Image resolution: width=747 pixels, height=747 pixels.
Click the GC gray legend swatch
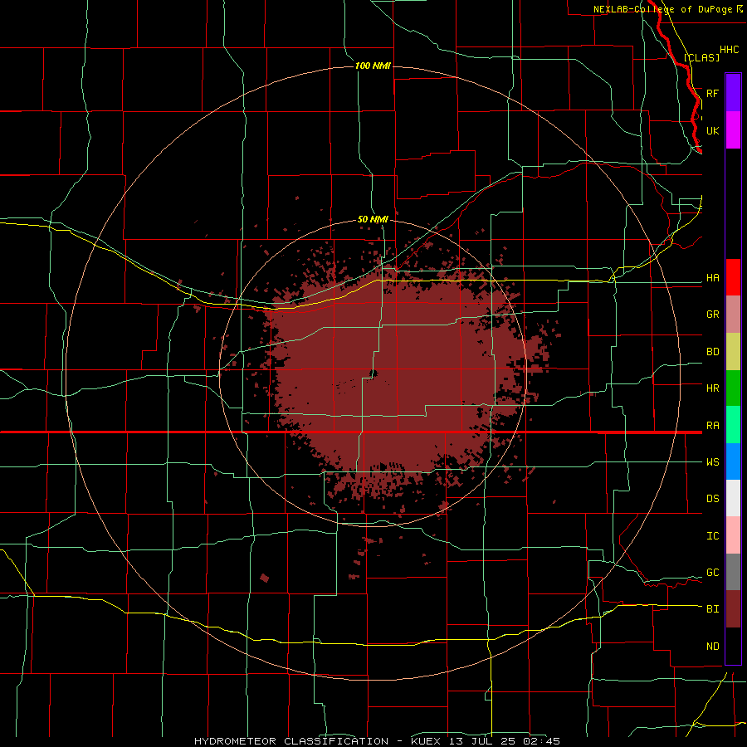pyautogui.click(x=733, y=572)
